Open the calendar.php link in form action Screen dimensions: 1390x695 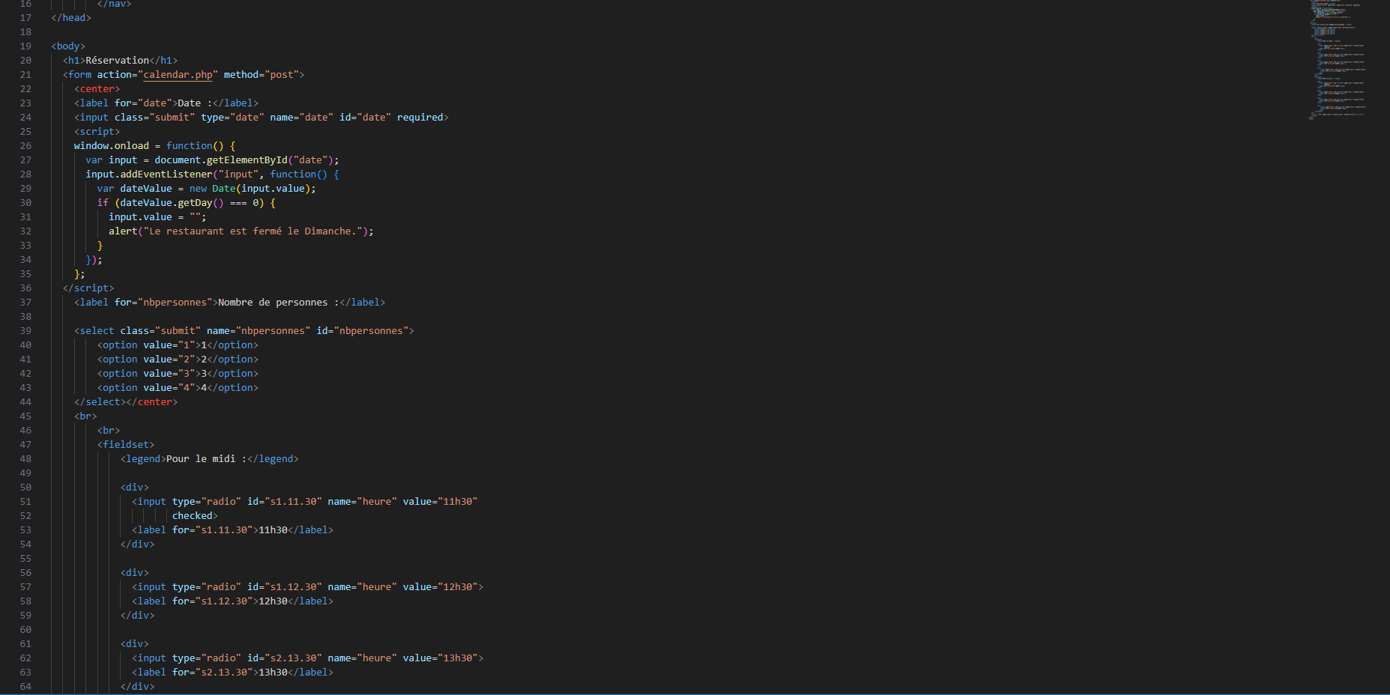coord(178,75)
